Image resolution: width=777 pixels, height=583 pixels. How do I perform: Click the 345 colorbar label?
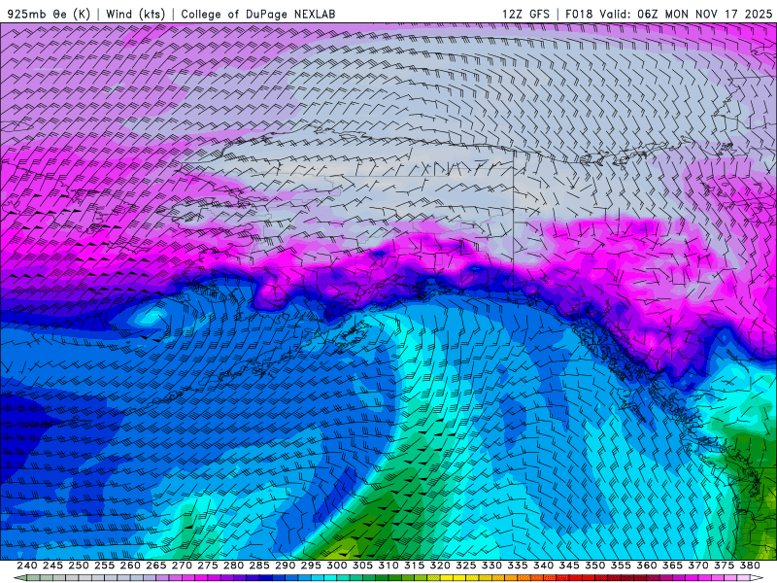pos(569,566)
